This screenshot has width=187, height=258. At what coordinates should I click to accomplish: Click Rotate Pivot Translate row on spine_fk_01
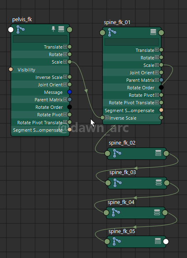click(132, 103)
